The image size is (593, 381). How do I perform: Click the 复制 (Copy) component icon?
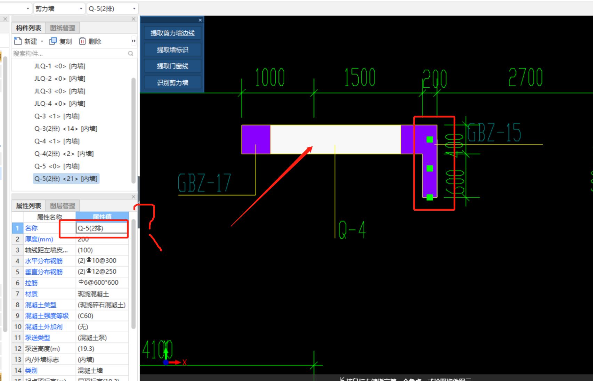tap(53, 41)
